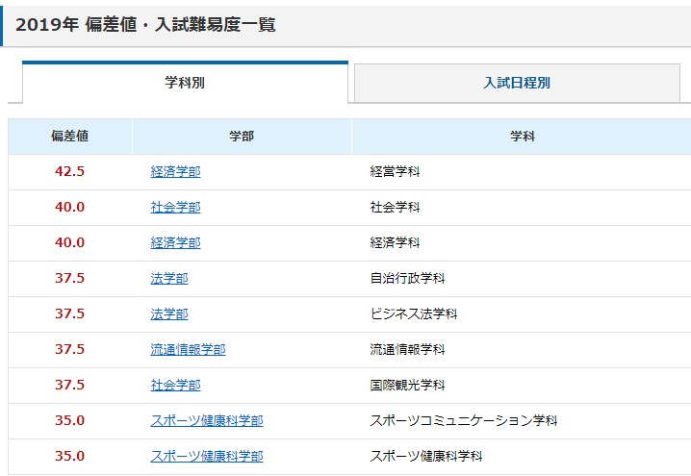Click the 学科 column header
Viewport: 691px width, 476px height.
tap(522, 137)
